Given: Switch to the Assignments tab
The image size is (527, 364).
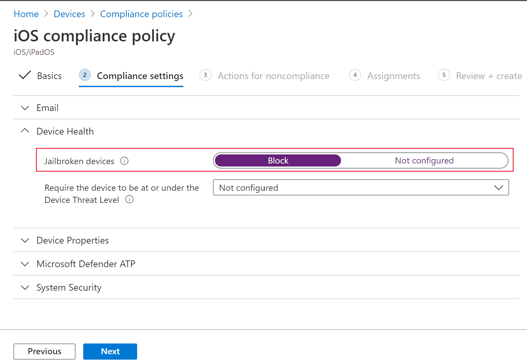Looking at the screenshot, I should [x=393, y=76].
